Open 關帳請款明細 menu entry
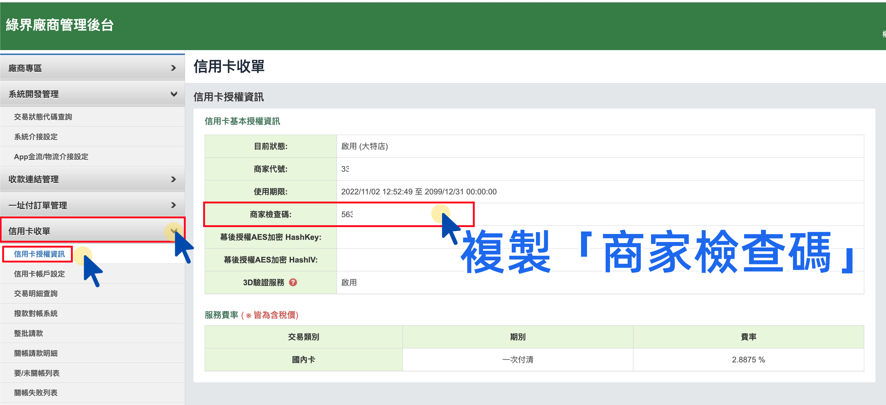The image size is (886, 405). pyautogui.click(x=36, y=353)
